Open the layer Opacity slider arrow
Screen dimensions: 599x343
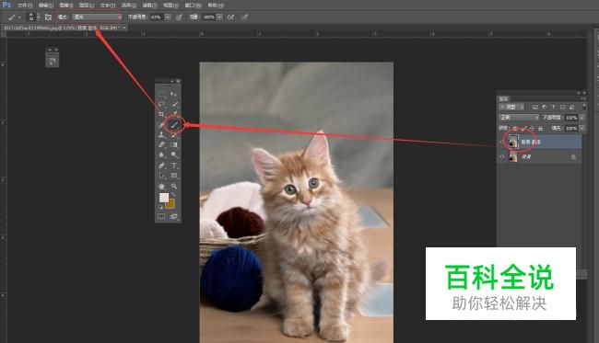(x=582, y=118)
